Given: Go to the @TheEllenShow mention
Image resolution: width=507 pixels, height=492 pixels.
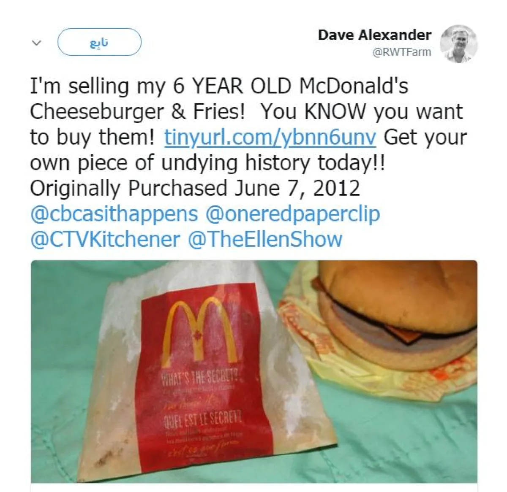Looking at the screenshot, I should point(265,239).
